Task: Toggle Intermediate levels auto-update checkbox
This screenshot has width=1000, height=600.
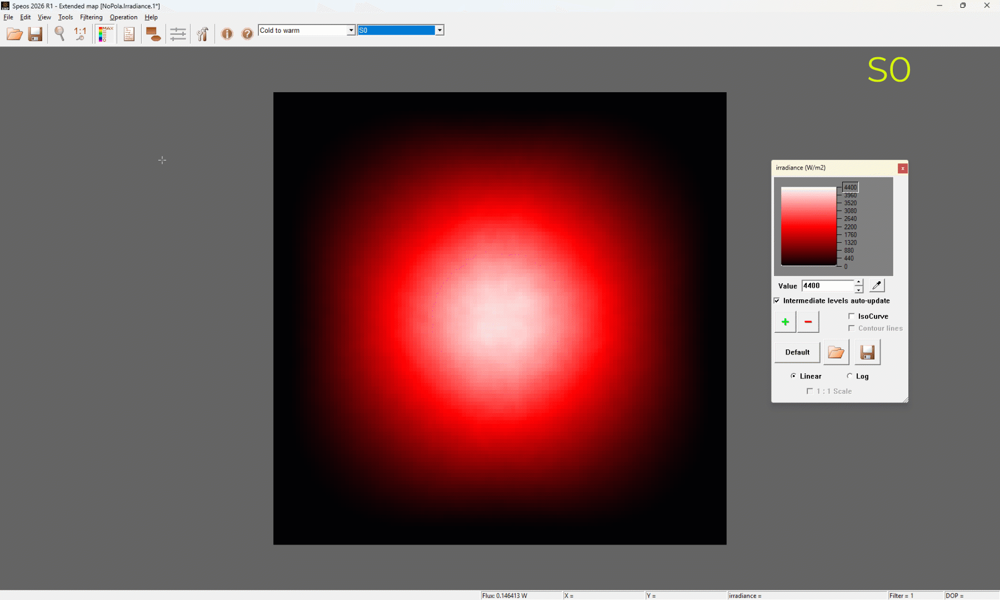Action: click(x=777, y=301)
